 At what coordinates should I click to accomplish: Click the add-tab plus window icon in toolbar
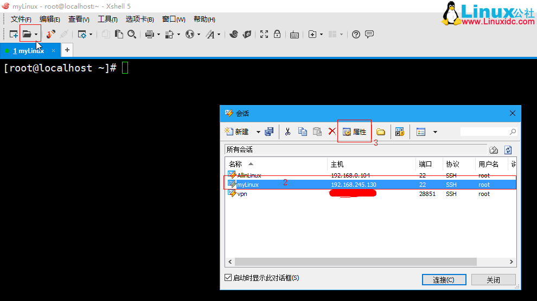[x=312, y=34]
